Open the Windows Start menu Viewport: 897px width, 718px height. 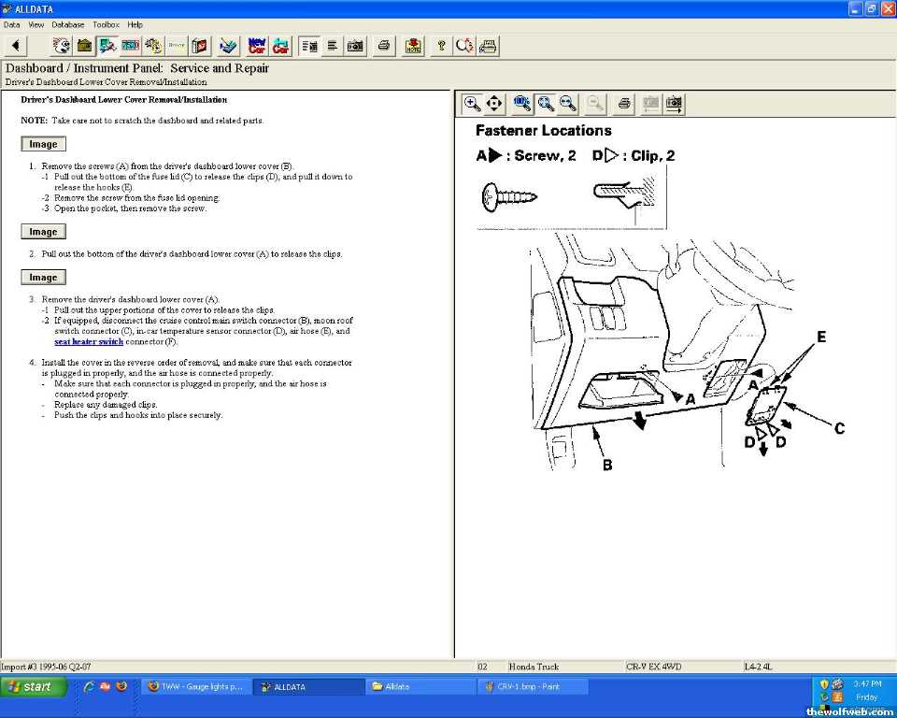click(34, 687)
